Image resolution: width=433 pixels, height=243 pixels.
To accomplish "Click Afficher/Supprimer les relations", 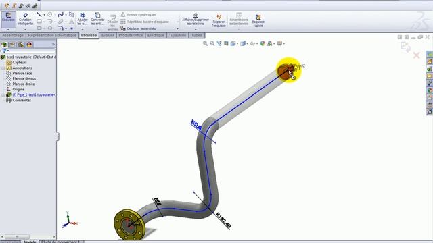I will [x=196, y=20].
